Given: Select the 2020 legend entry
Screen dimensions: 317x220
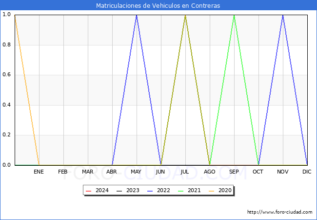Looking at the screenshot, I should [x=220, y=191].
